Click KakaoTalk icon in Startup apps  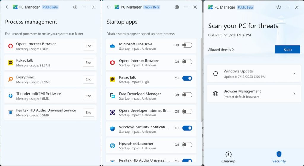tap(113, 79)
